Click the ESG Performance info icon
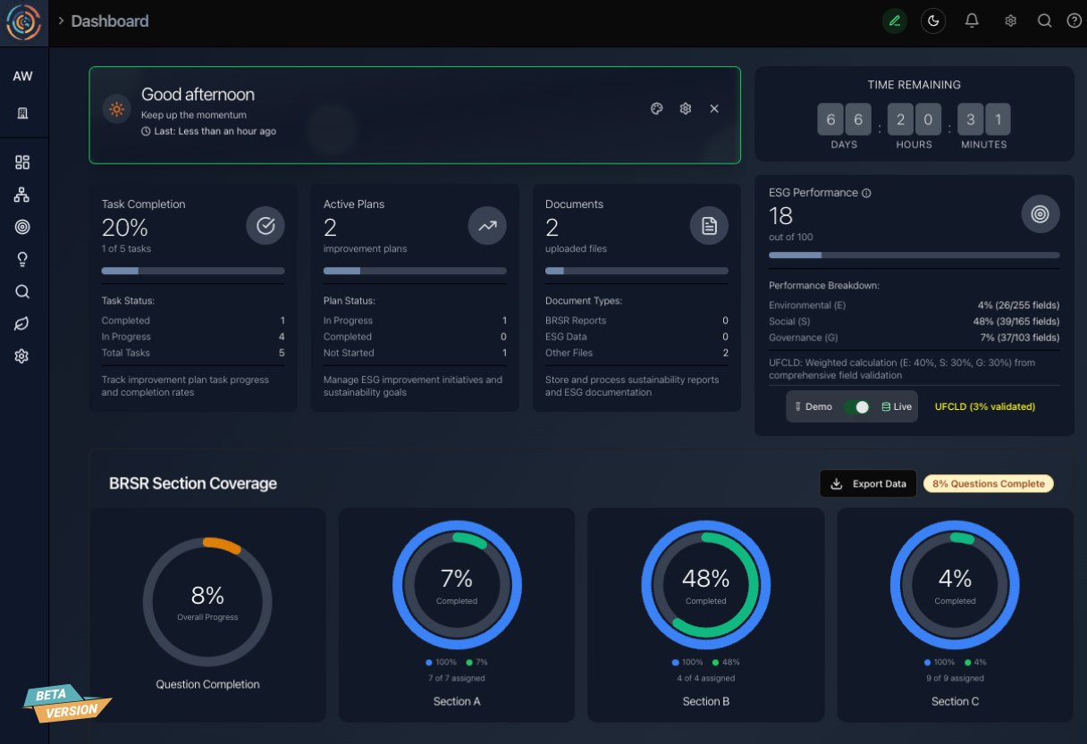This screenshot has width=1087, height=744. click(x=866, y=193)
